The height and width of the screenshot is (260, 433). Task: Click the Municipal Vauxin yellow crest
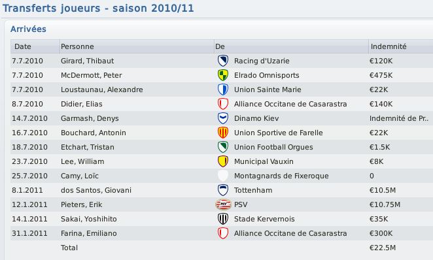coord(223,161)
